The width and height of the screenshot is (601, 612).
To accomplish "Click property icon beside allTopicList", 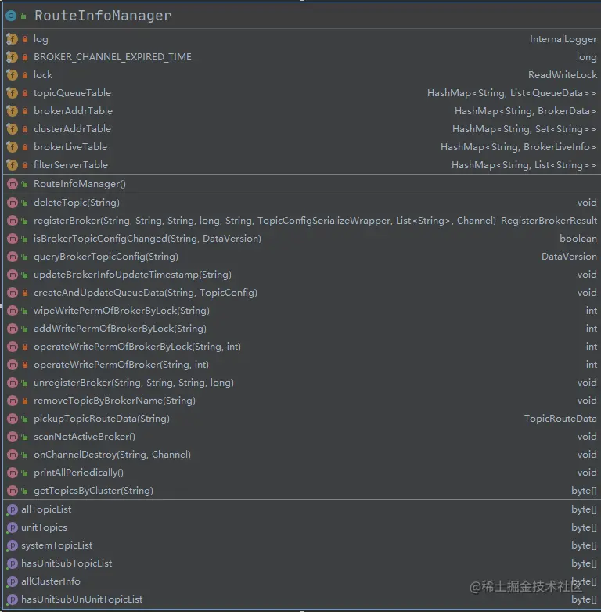I will [13, 509].
